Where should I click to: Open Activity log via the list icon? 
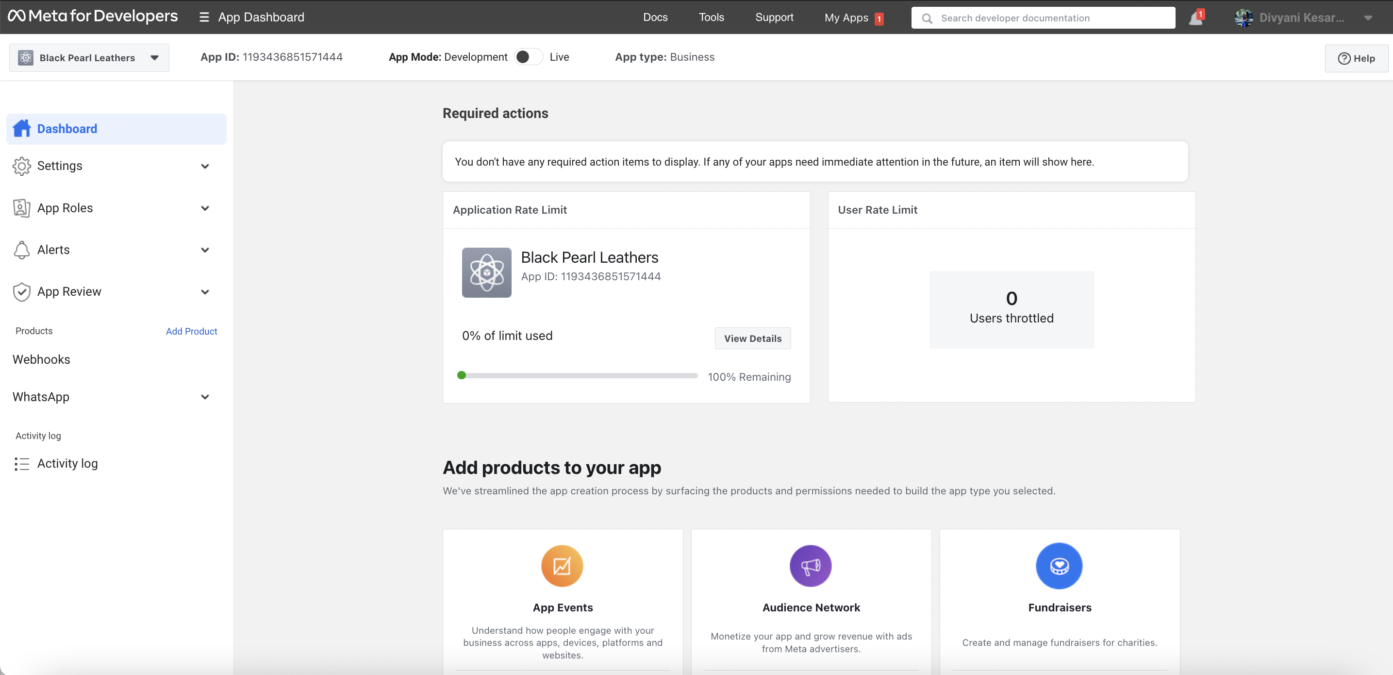point(22,464)
